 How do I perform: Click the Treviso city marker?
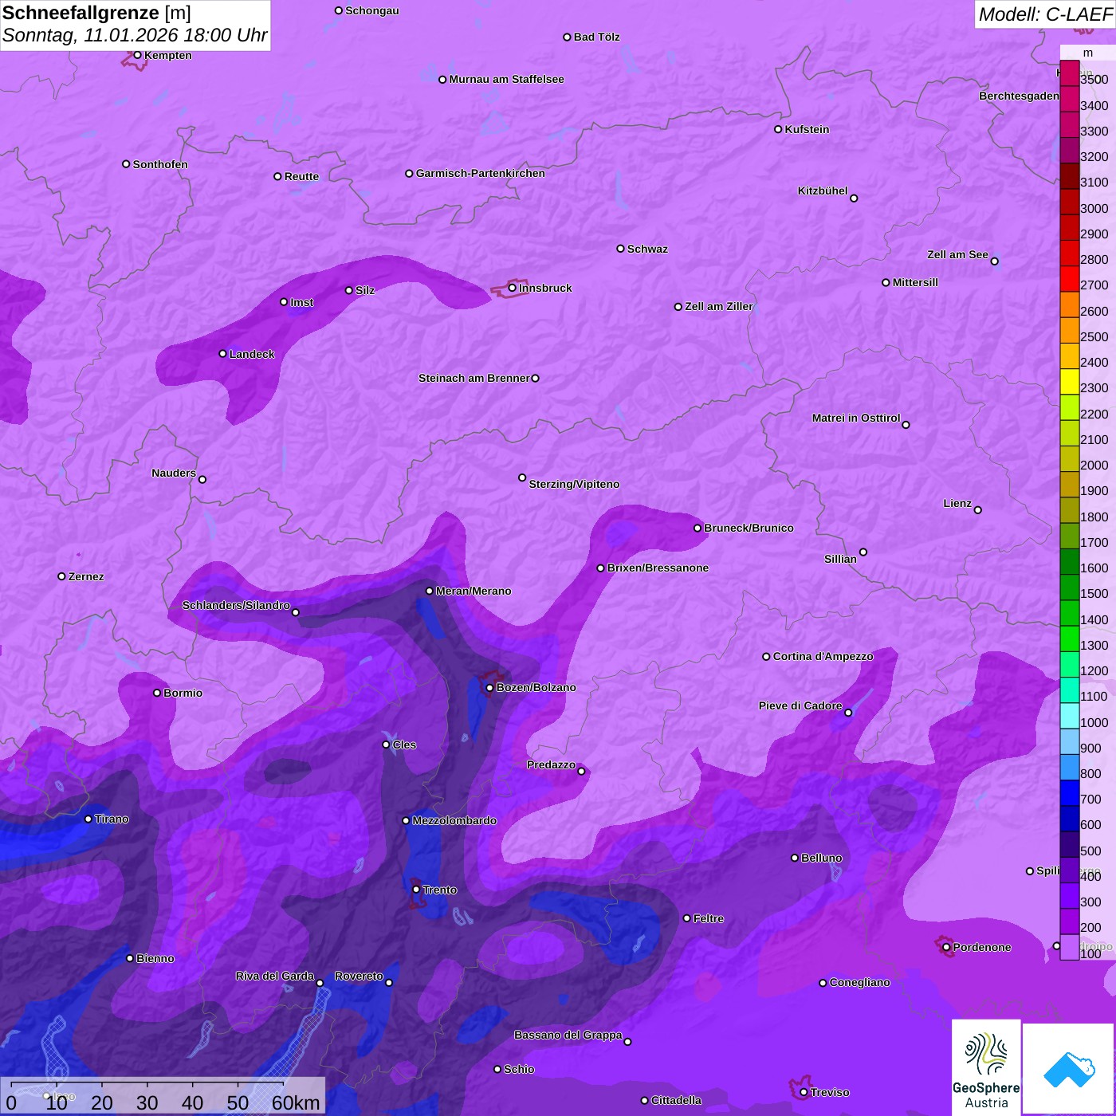point(804,1092)
